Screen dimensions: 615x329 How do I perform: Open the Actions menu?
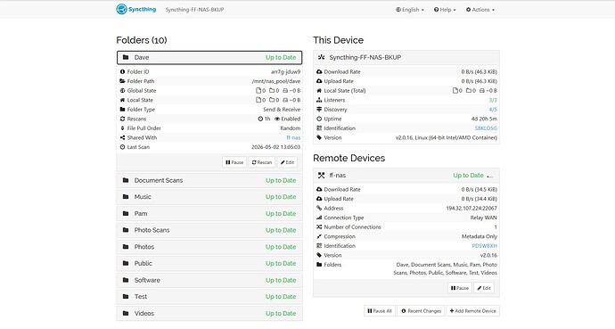[480, 10]
